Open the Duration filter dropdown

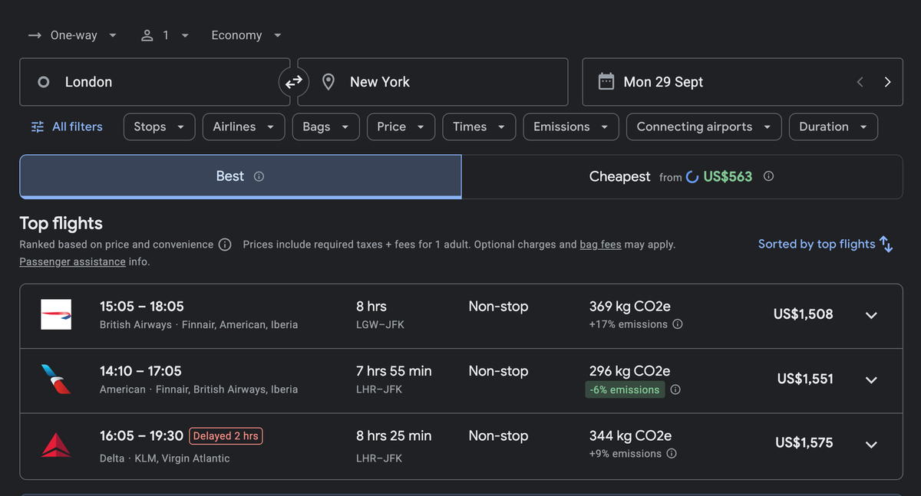[834, 127]
